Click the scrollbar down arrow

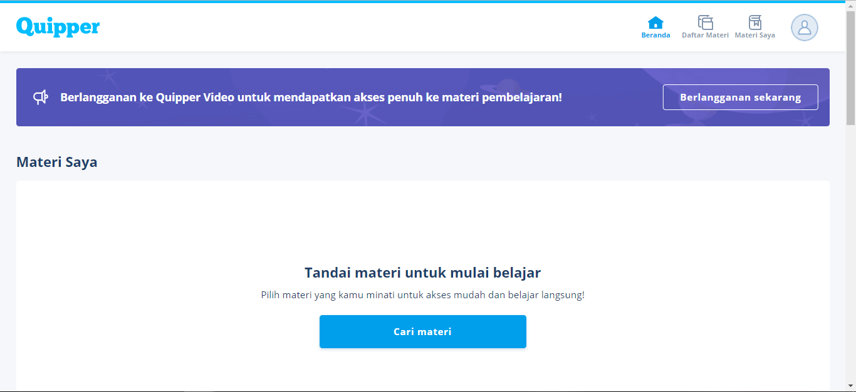click(x=850, y=386)
